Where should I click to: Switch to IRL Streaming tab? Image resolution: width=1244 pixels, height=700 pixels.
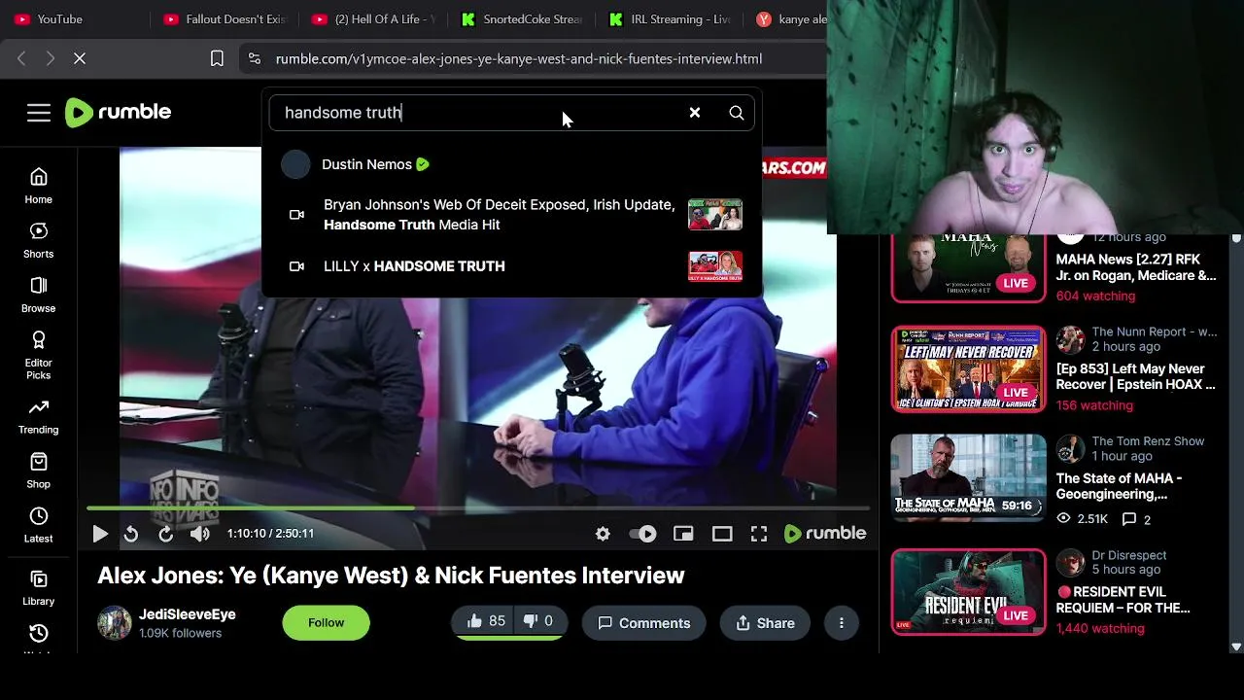point(670,19)
